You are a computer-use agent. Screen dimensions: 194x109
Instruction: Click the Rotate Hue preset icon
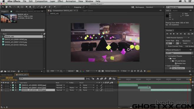176,63
